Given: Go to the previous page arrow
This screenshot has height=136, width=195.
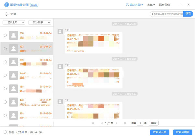Looking at the screenshot, I should 101,123.
